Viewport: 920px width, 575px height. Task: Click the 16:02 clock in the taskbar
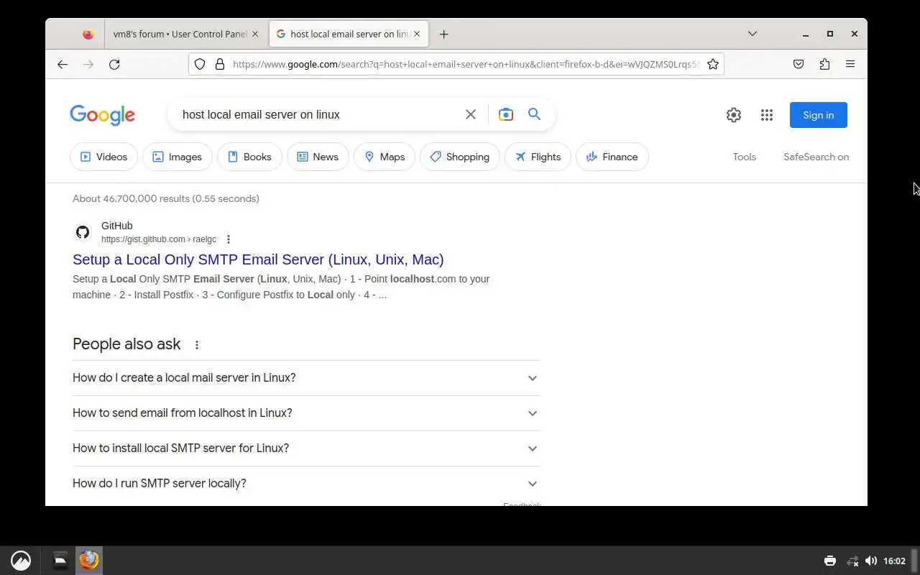coord(894,561)
